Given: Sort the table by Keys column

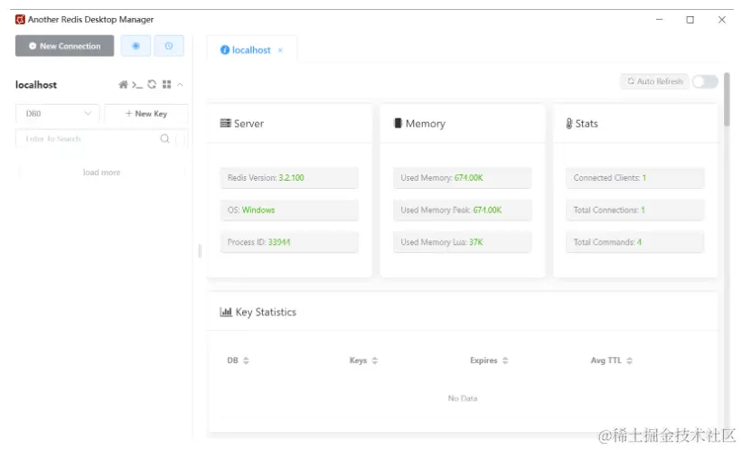Looking at the screenshot, I should click(375, 361).
